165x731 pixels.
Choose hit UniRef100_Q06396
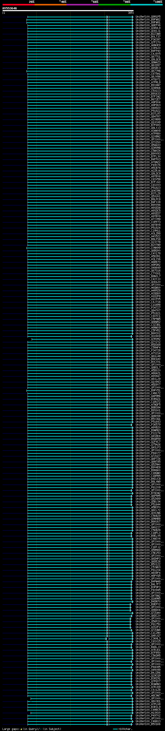pos(148,191)
